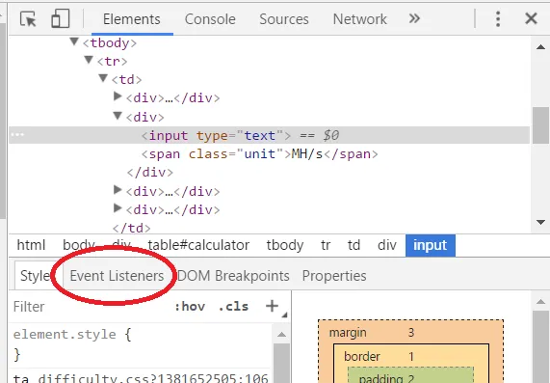This screenshot has width=550, height=383.
Task: Open the Event Listeners tab
Action: [117, 276]
